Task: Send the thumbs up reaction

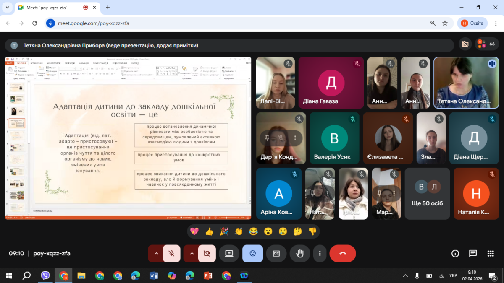Action: pyautogui.click(x=209, y=231)
